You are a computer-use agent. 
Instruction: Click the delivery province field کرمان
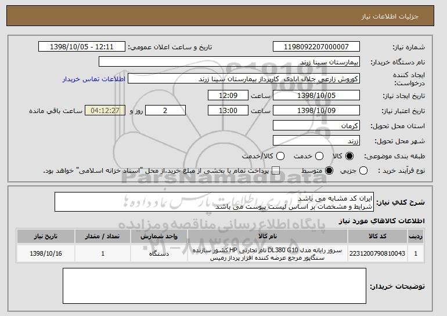click(x=316, y=126)
